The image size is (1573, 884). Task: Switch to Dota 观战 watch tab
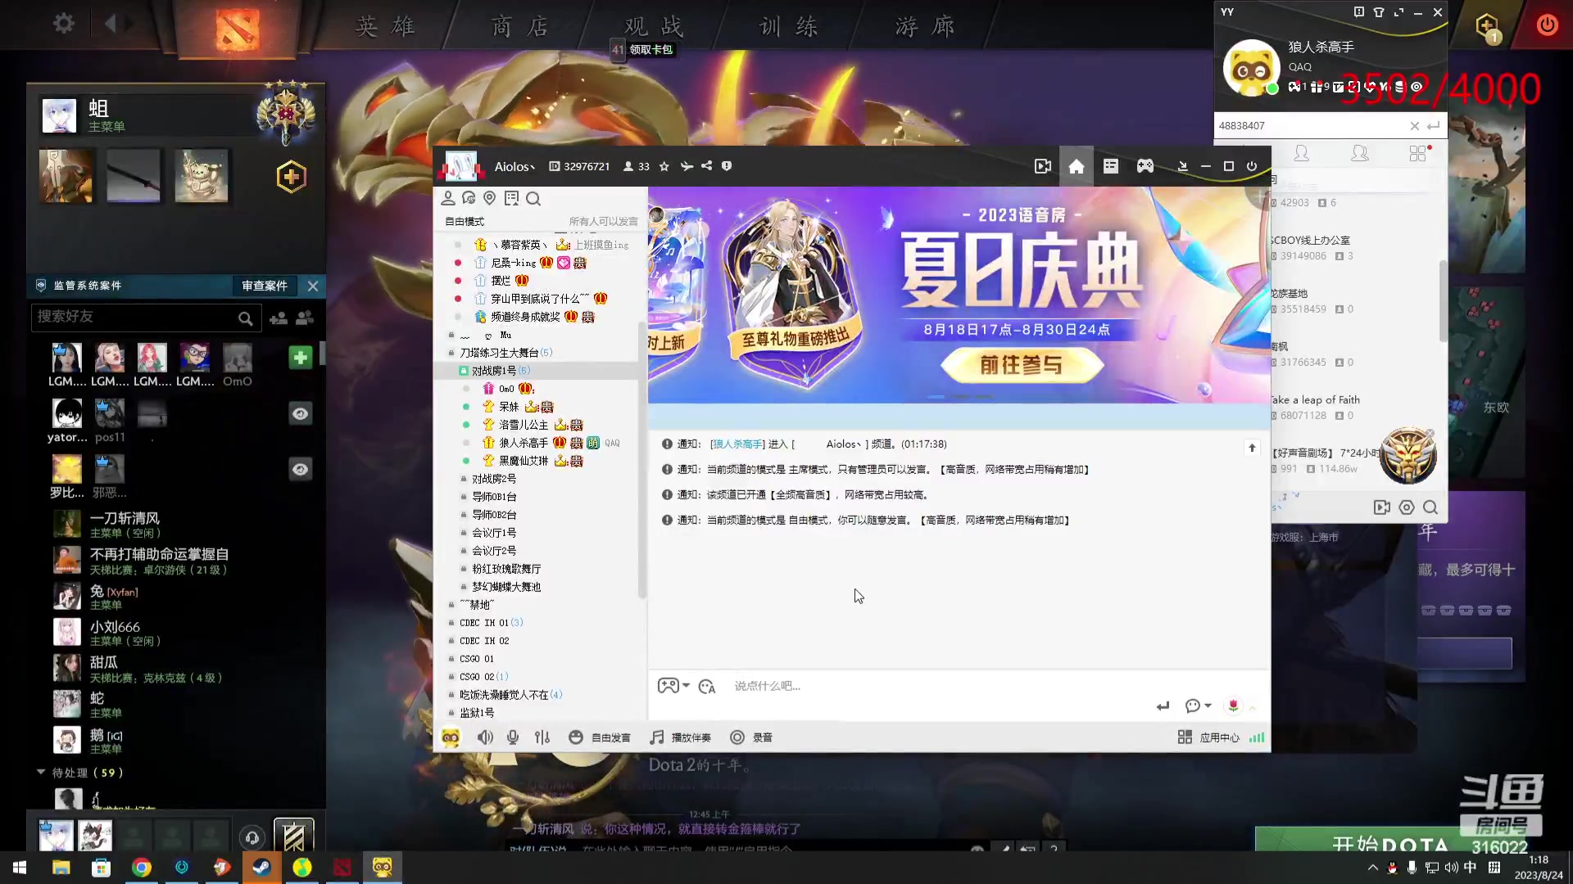coord(653,27)
